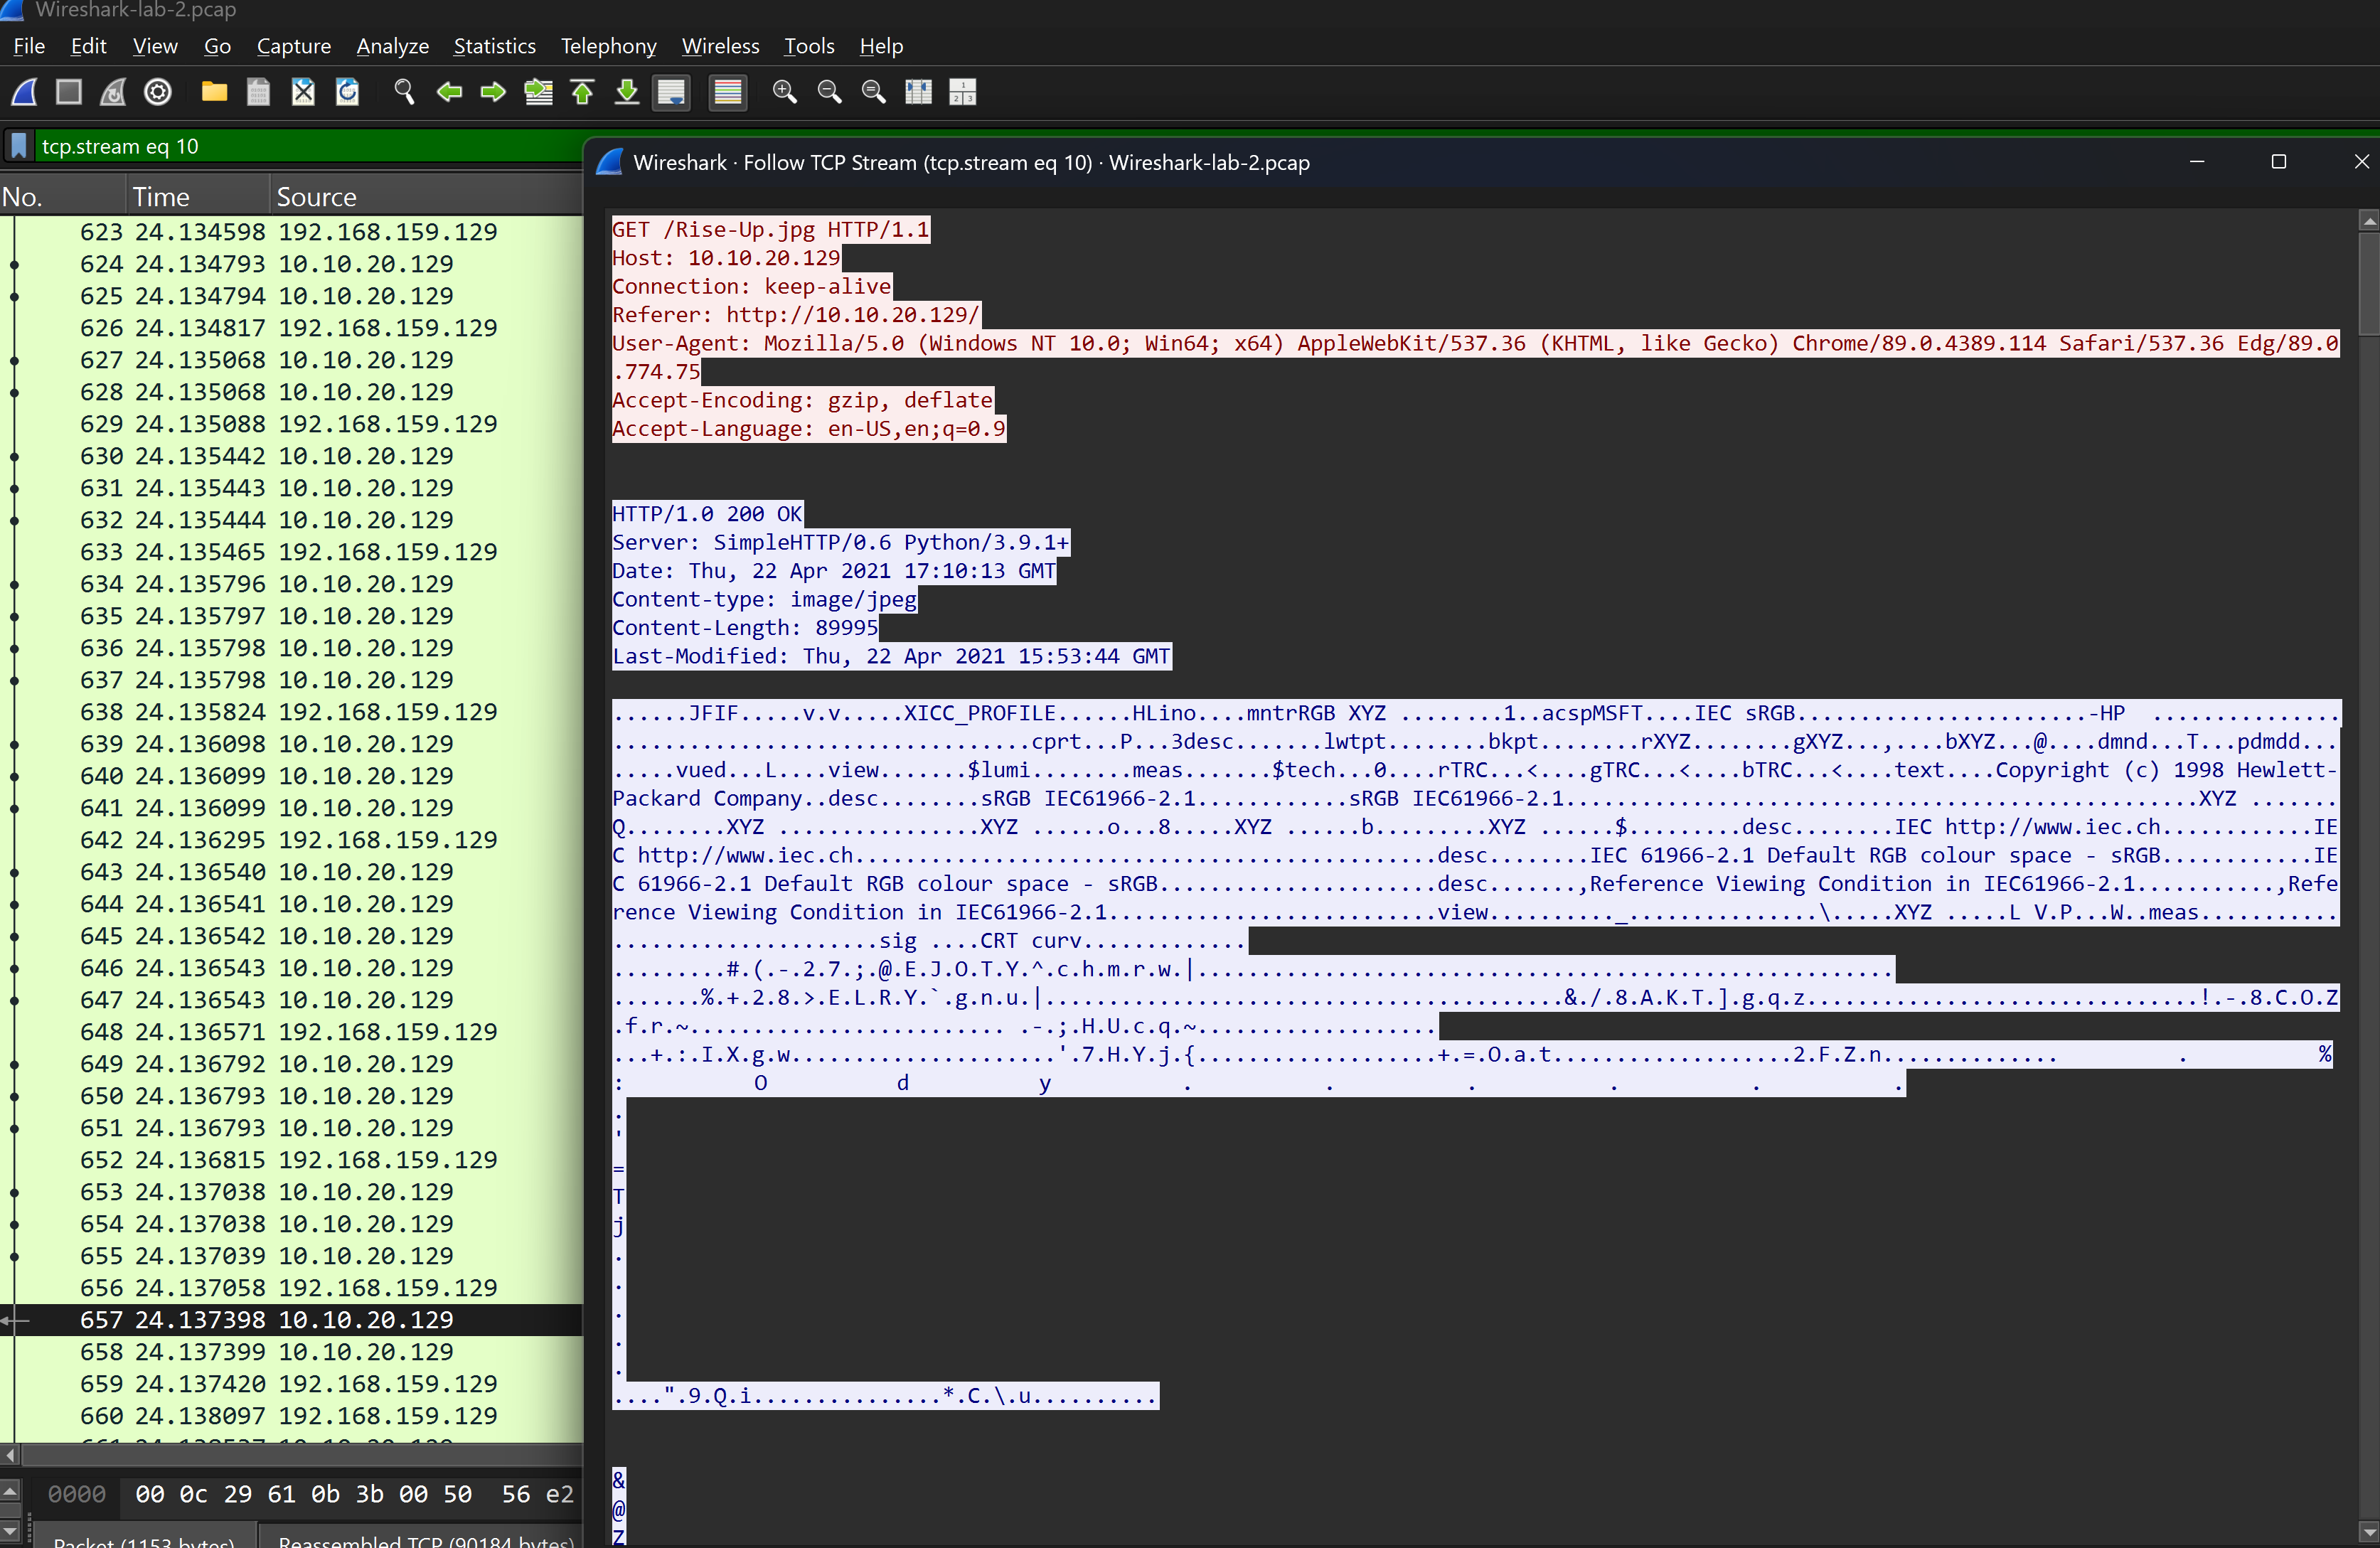The height and width of the screenshot is (1548, 2380).
Task: Click the Wireshark fin icon in the dialog title
Action: click(x=610, y=162)
